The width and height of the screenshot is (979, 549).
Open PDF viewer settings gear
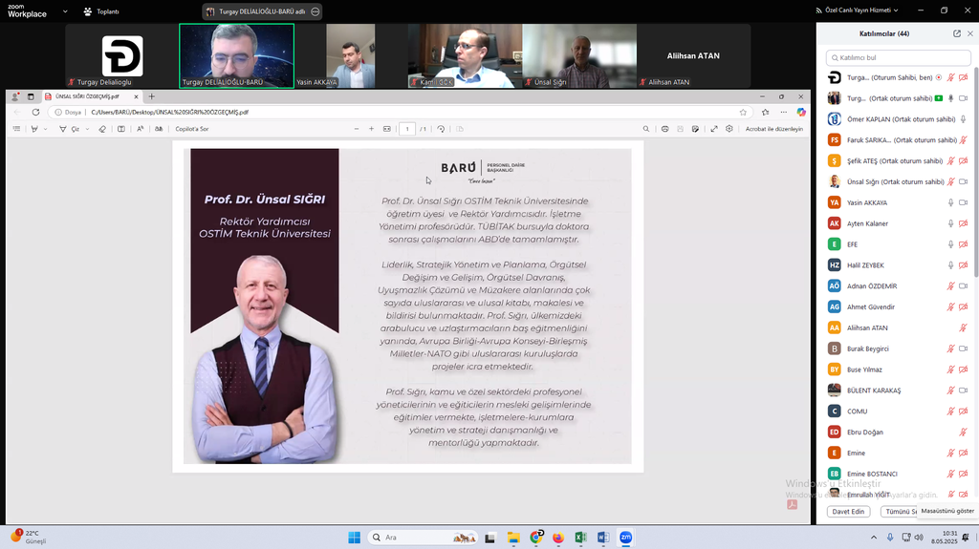click(x=729, y=129)
